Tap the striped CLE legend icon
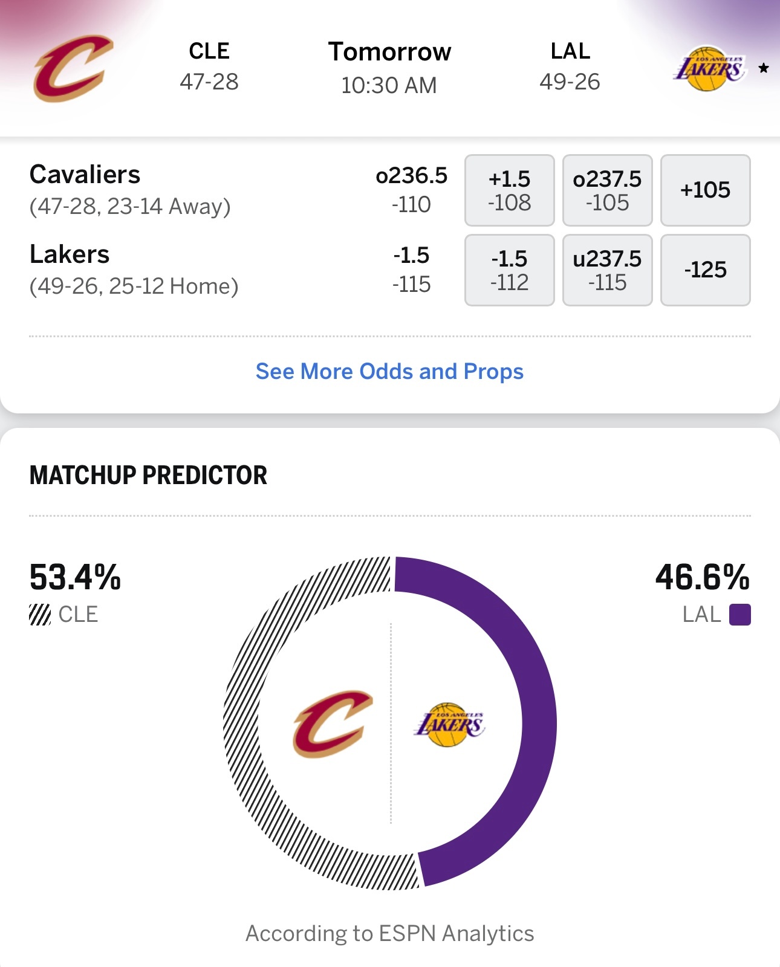The height and width of the screenshot is (967, 780). point(40,615)
